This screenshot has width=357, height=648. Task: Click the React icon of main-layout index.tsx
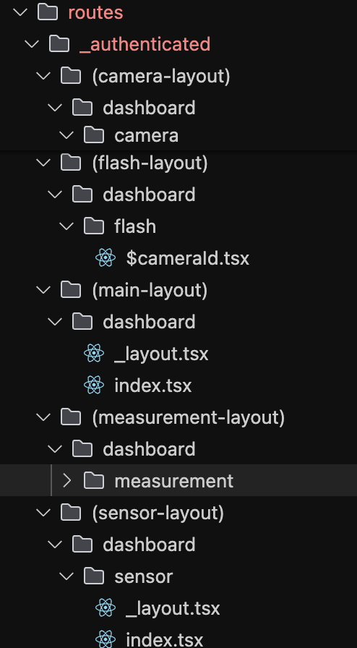[94, 385]
